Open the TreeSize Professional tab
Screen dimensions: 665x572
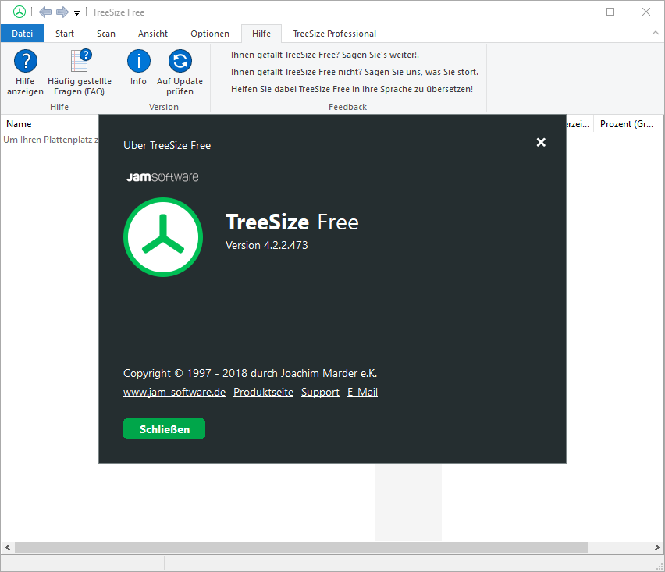[335, 34]
